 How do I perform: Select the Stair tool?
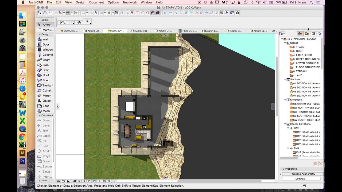(45, 70)
